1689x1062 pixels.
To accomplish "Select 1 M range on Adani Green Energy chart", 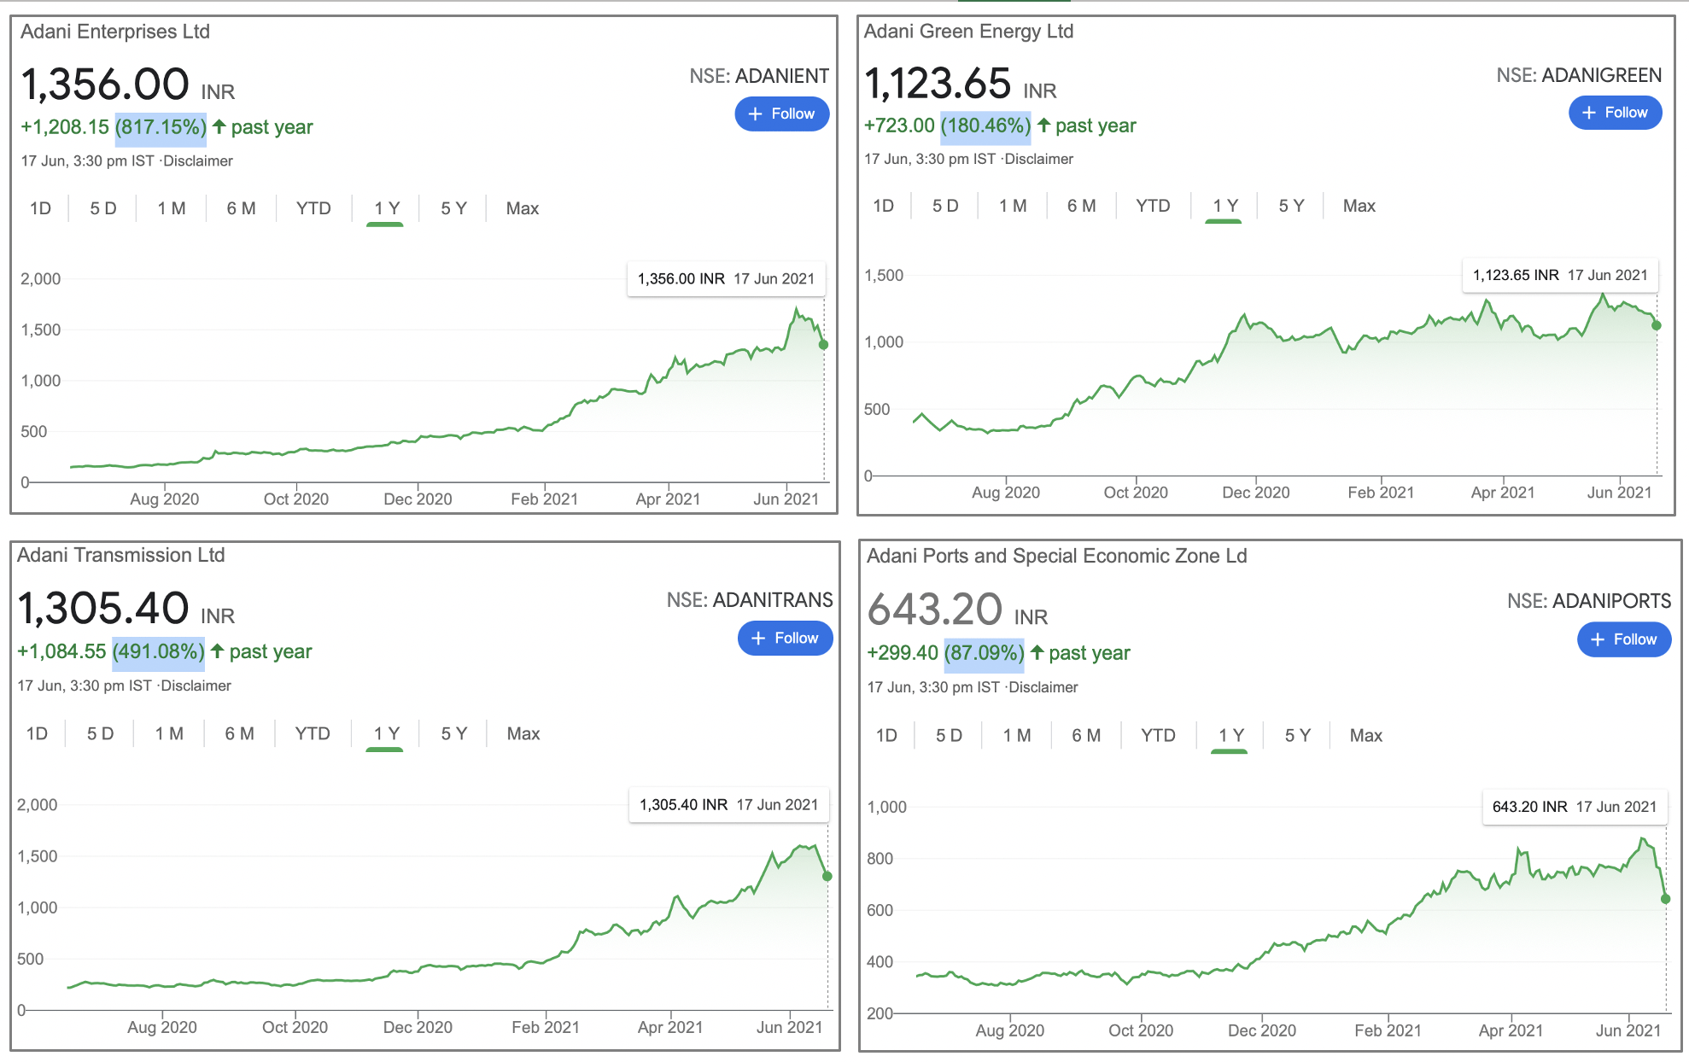I will (1013, 206).
